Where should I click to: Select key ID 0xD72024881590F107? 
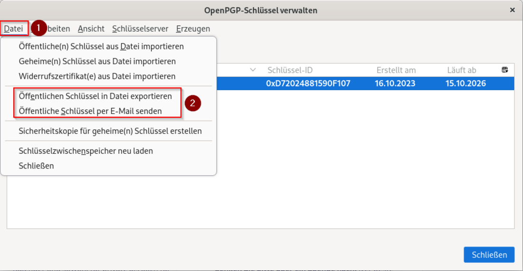[308, 84]
